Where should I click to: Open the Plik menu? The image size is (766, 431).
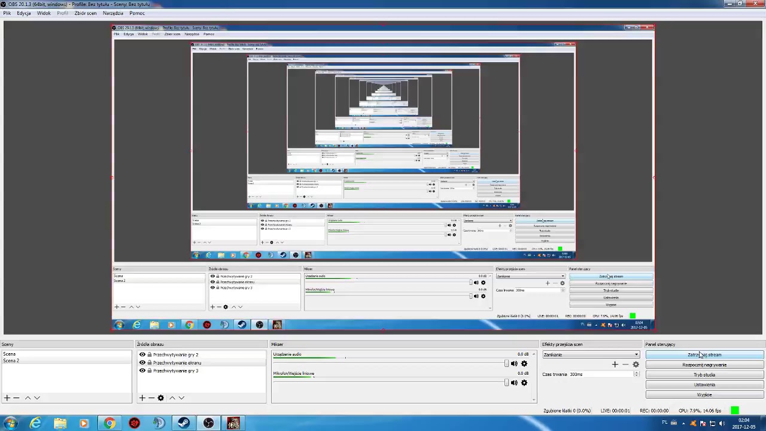click(x=7, y=13)
